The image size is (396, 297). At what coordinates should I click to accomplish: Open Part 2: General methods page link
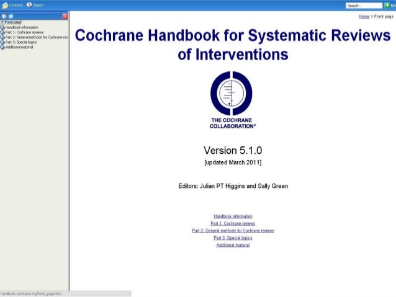tap(233, 231)
